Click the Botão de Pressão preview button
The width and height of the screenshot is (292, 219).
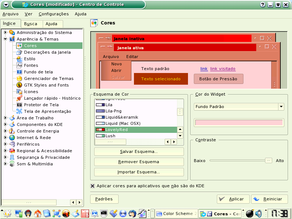click(218, 79)
